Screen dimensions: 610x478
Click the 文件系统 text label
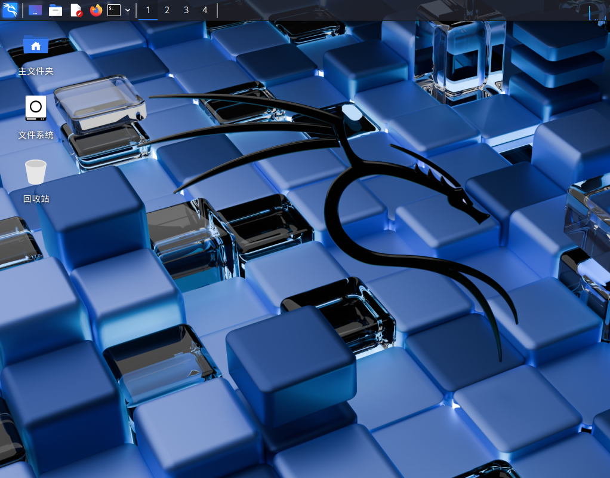[36, 135]
